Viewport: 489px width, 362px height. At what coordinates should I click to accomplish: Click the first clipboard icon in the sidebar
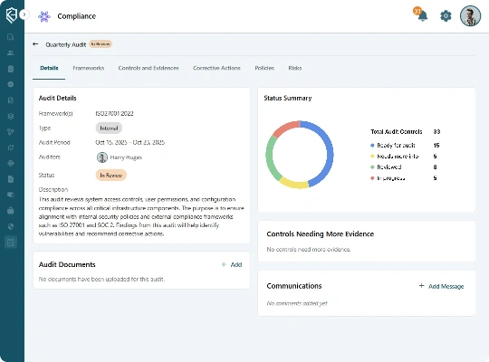pyautogui.click(x=11, y=69)
